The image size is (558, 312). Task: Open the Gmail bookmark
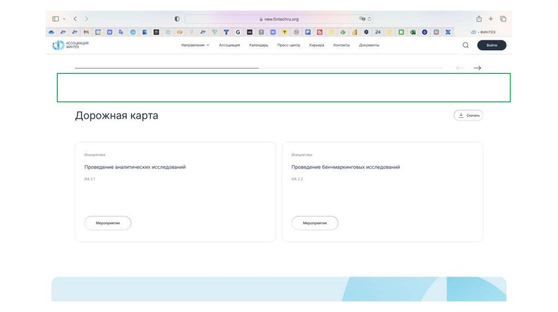[86, 32]
